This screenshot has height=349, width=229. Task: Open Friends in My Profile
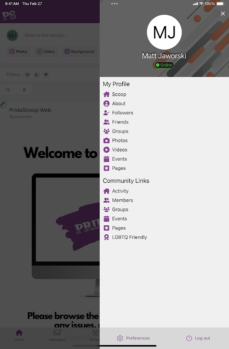(116, 122)
